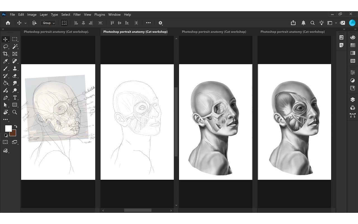Expand the right panel dock arrows

tap(355, 29)
